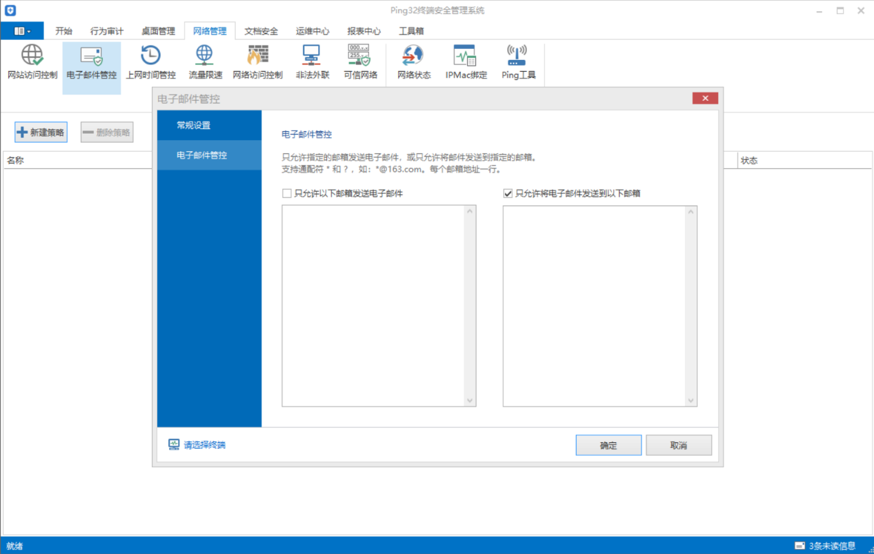Click 请选择终端 monitor icon
This screenshot has height=554, width=874.
(175, 445)
